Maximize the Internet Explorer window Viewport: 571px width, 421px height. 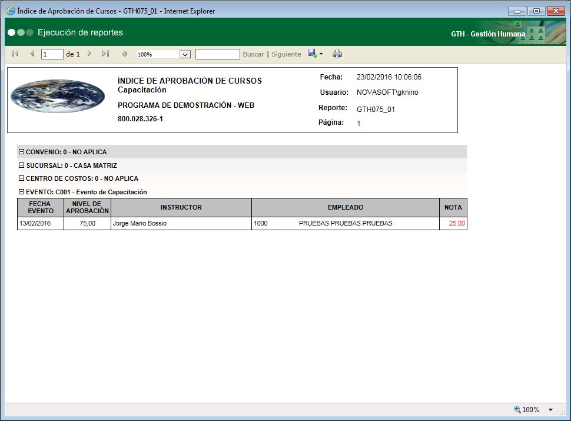(x=536, y=11)
